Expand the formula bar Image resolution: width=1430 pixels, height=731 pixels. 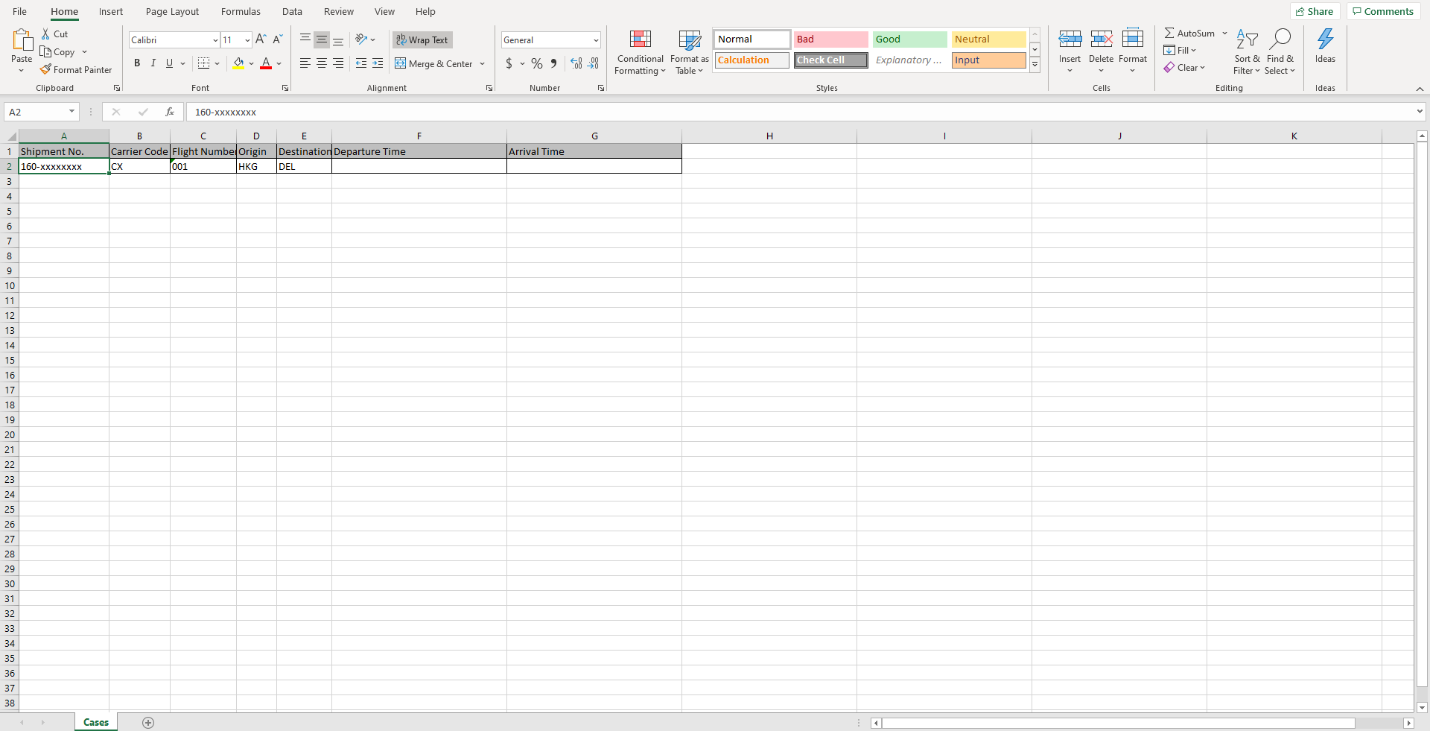pos(1420,112)
